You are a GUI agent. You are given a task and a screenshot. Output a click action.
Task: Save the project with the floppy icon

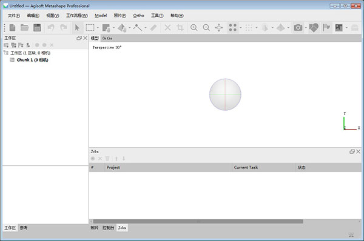(37, 28)
